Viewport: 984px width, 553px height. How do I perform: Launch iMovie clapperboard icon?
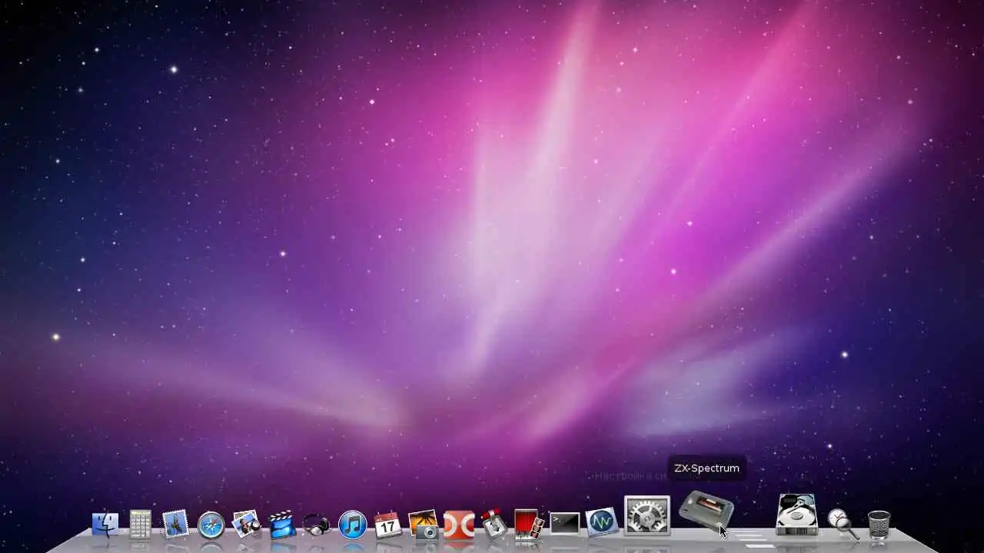(x=282, y=525)
